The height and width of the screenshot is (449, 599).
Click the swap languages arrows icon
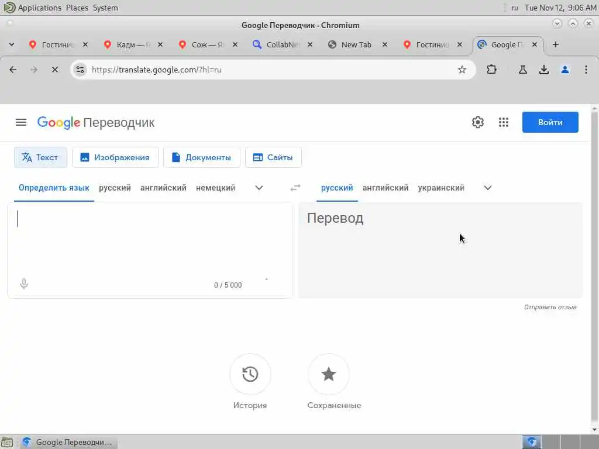295,188
